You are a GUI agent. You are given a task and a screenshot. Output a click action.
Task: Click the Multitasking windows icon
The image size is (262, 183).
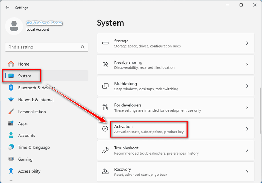[x=105, y=86]
